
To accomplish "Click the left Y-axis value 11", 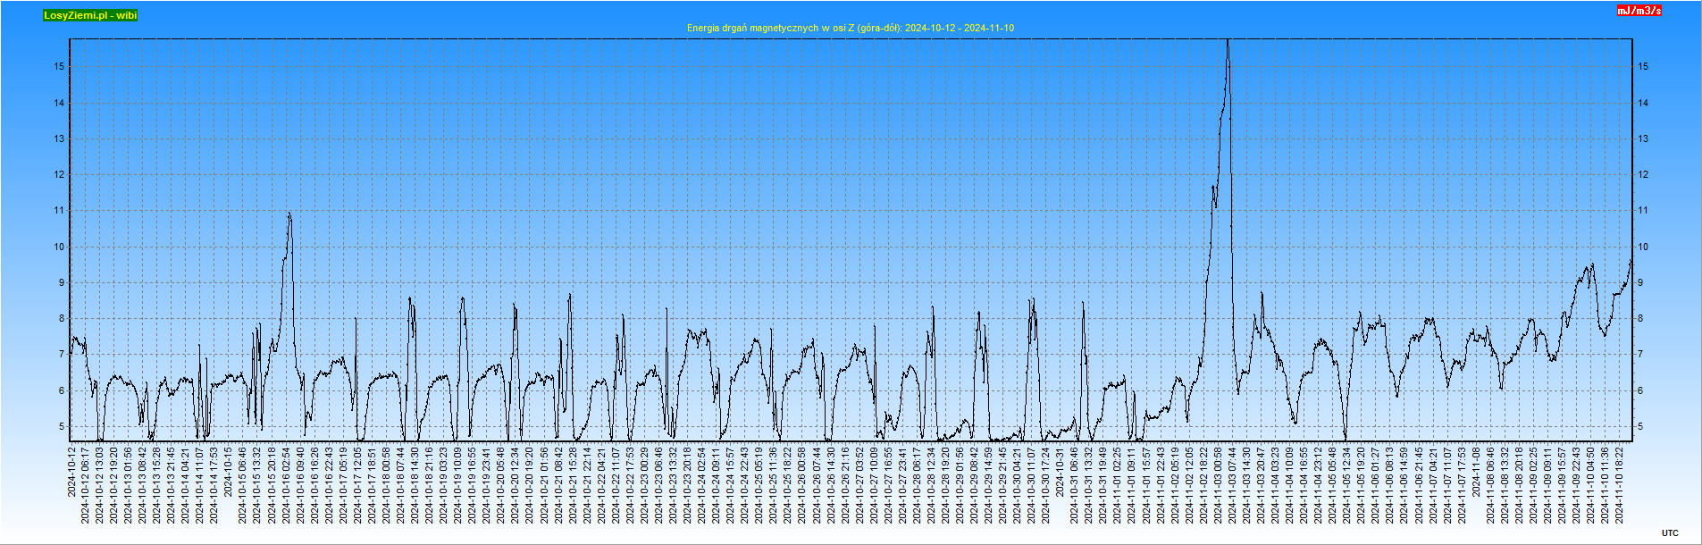I will 59,211.
